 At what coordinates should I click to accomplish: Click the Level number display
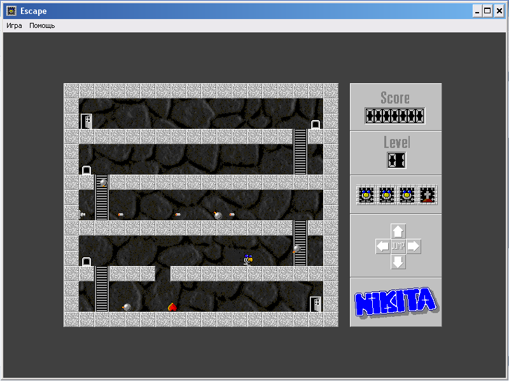396,160
